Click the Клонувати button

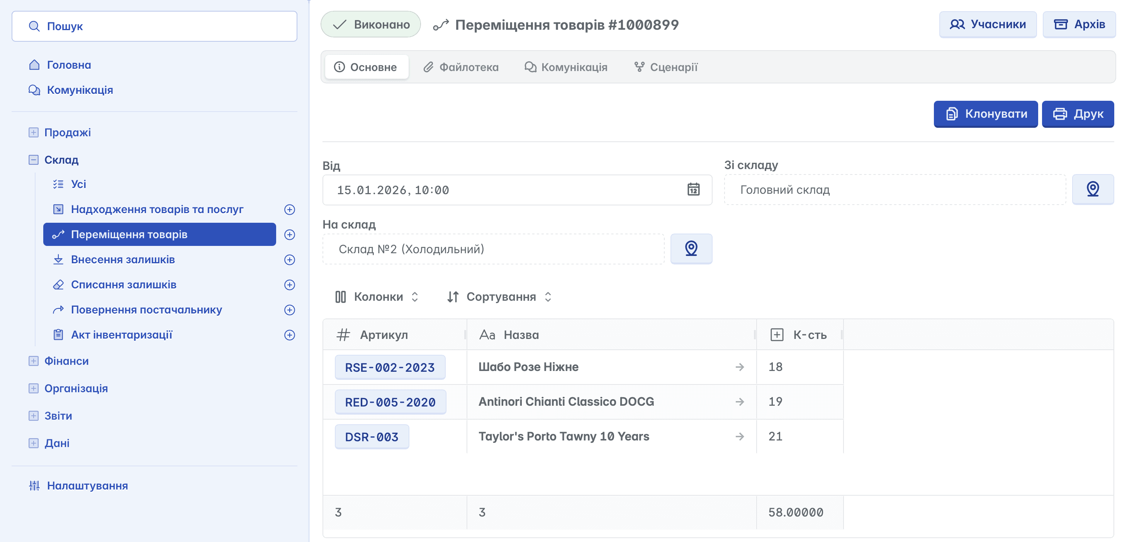[x=985, y=114]
